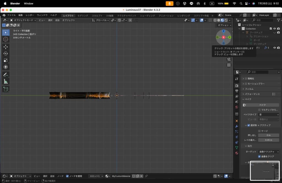Click the Add Cube tool icon
The image size is (282, 183).
pos(6,89)
